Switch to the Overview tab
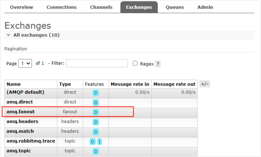This screenshot has width=261, height=157. pos(21,7)
